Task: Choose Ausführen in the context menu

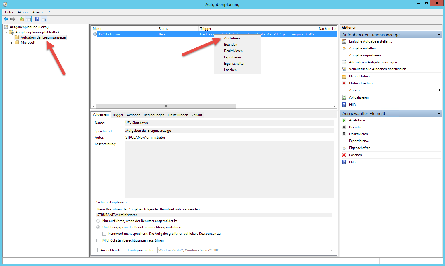Action: click(232, 38)
